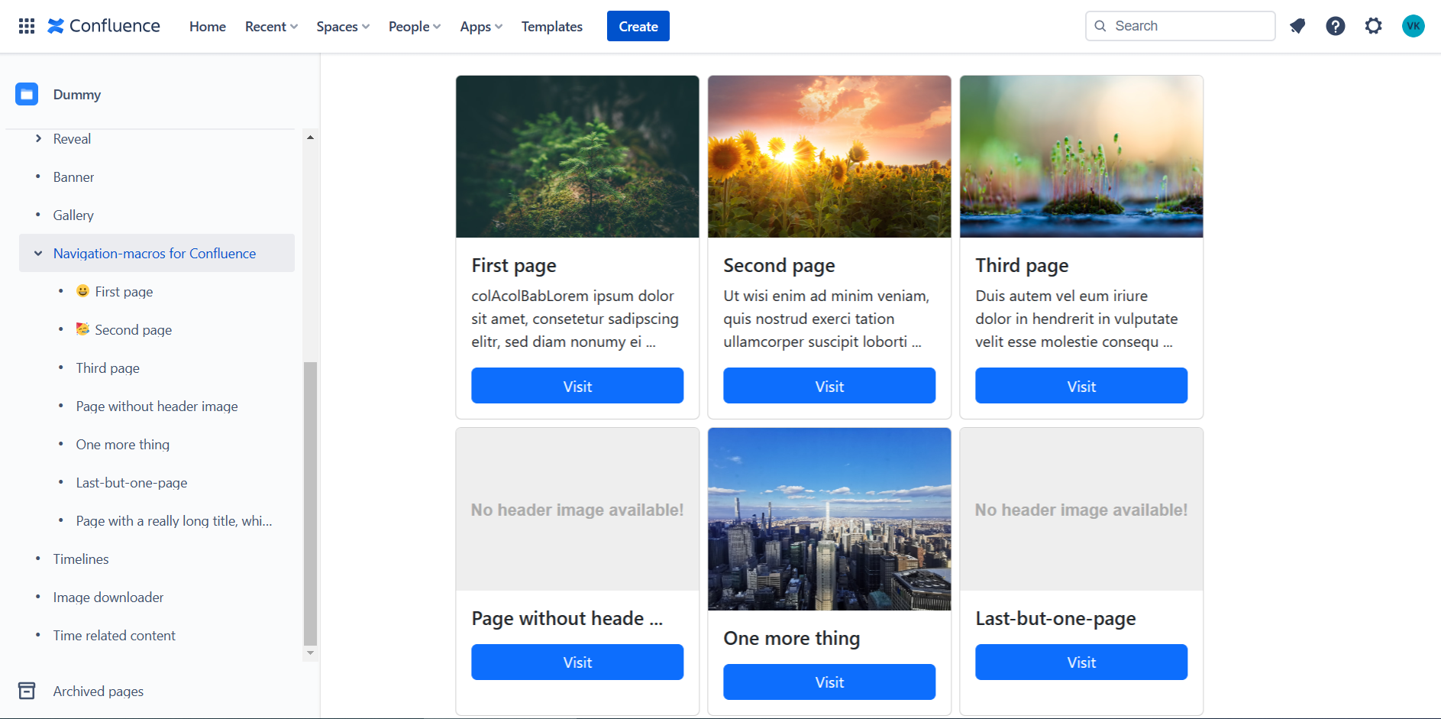Open First page in the sidebar tree
Image resolution: width=1441 pixels, height=719 pixels.
click(x=124, y=291)
